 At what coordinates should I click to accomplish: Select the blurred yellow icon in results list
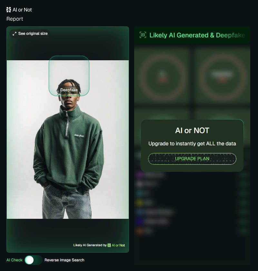[x=139, y=202]
